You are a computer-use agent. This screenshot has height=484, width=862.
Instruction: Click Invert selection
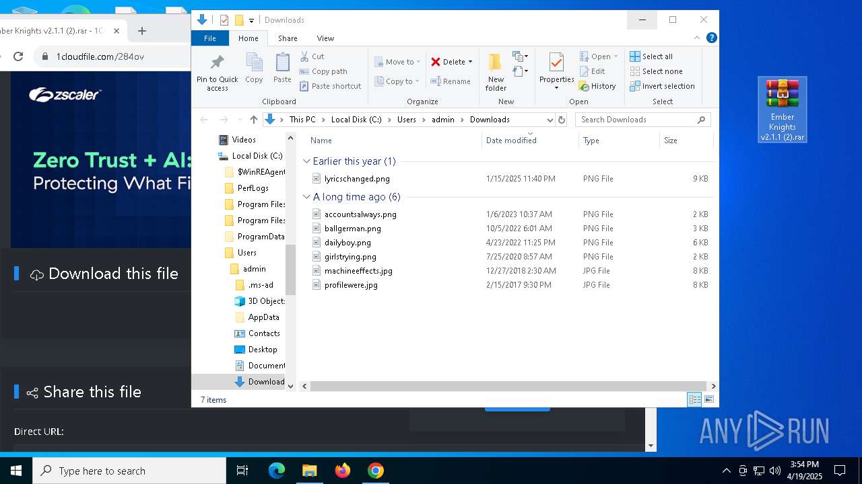[x=662, y=86]
